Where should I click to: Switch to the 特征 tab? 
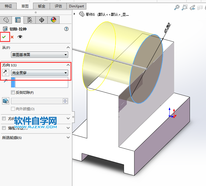click(8, 6)
